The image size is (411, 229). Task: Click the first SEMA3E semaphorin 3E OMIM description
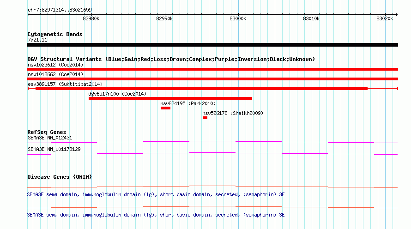coord(156,195)
